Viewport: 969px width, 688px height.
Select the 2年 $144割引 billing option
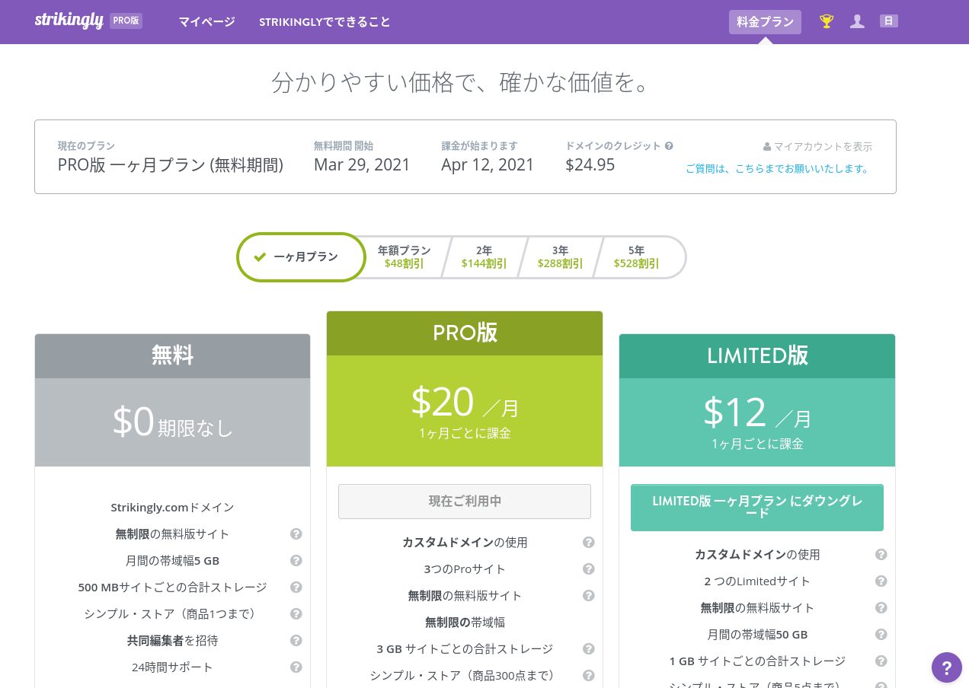484,257
